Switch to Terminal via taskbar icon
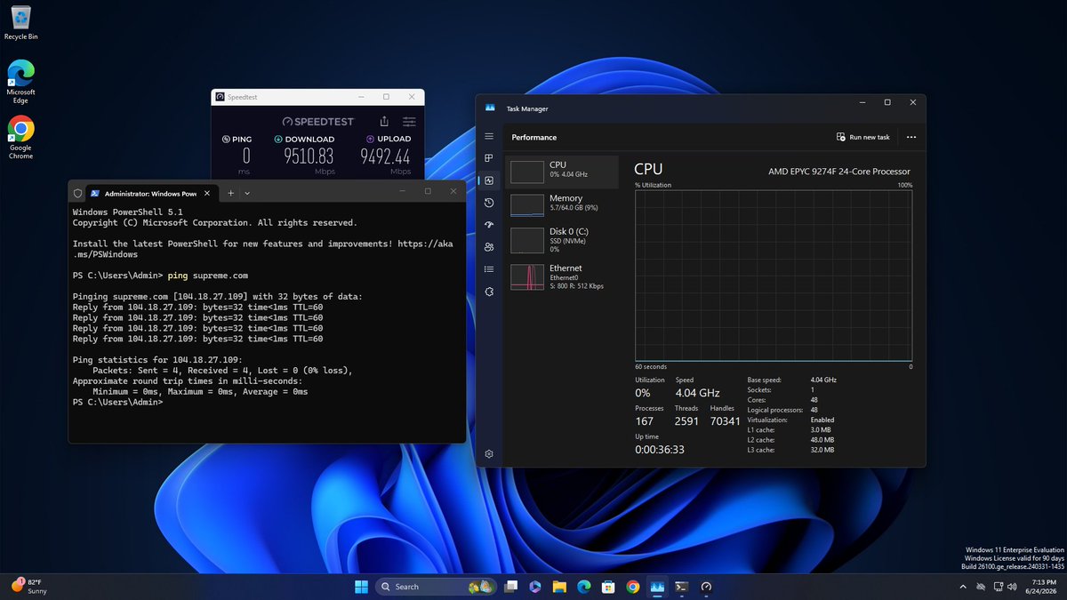 click(681, 587)
